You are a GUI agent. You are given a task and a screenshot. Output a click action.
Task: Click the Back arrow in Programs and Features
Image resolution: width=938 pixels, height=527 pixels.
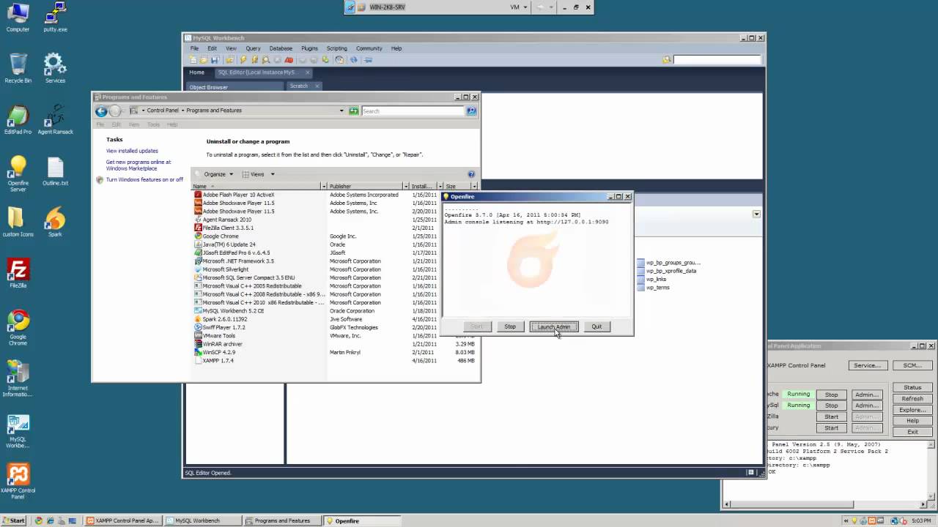(102, 111)
